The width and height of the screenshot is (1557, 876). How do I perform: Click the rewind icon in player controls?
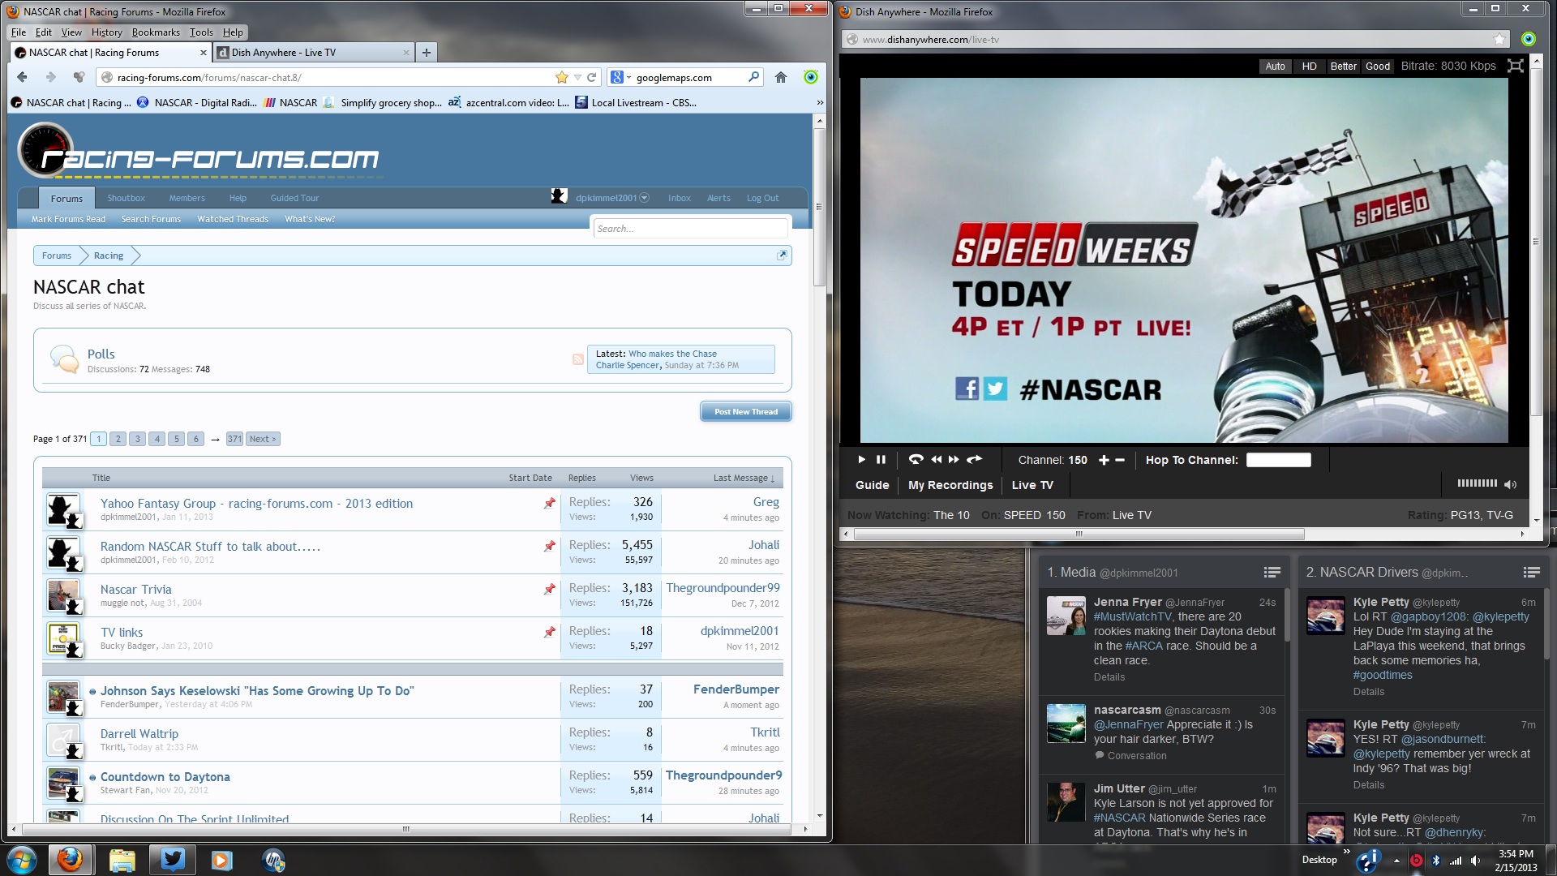[937, 460]
